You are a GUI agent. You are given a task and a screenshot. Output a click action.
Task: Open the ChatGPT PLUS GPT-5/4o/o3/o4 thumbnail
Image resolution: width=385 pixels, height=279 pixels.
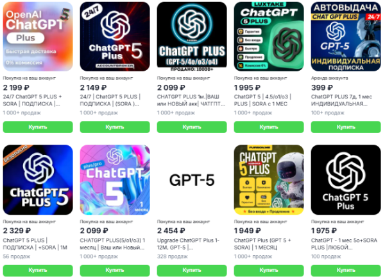192,37
